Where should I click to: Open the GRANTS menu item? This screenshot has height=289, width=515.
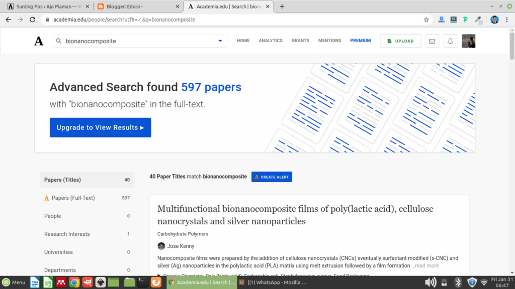(x=300, y=41)
